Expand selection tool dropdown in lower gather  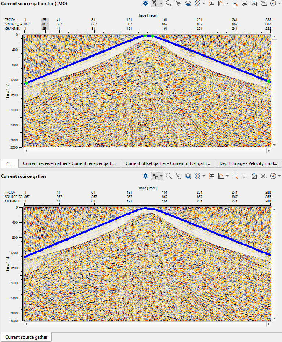coord(161,176)
